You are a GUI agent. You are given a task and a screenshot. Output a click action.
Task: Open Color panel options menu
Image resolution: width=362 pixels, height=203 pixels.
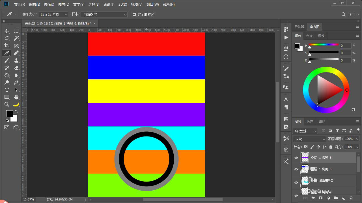357,36
